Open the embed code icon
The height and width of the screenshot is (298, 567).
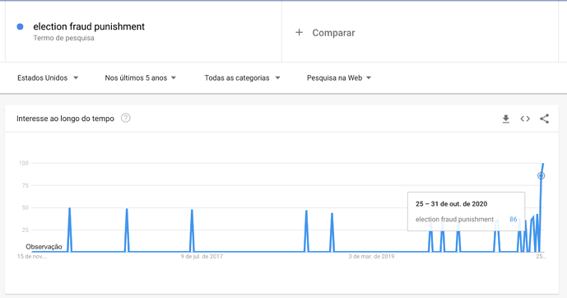click(x=525, y=119)
